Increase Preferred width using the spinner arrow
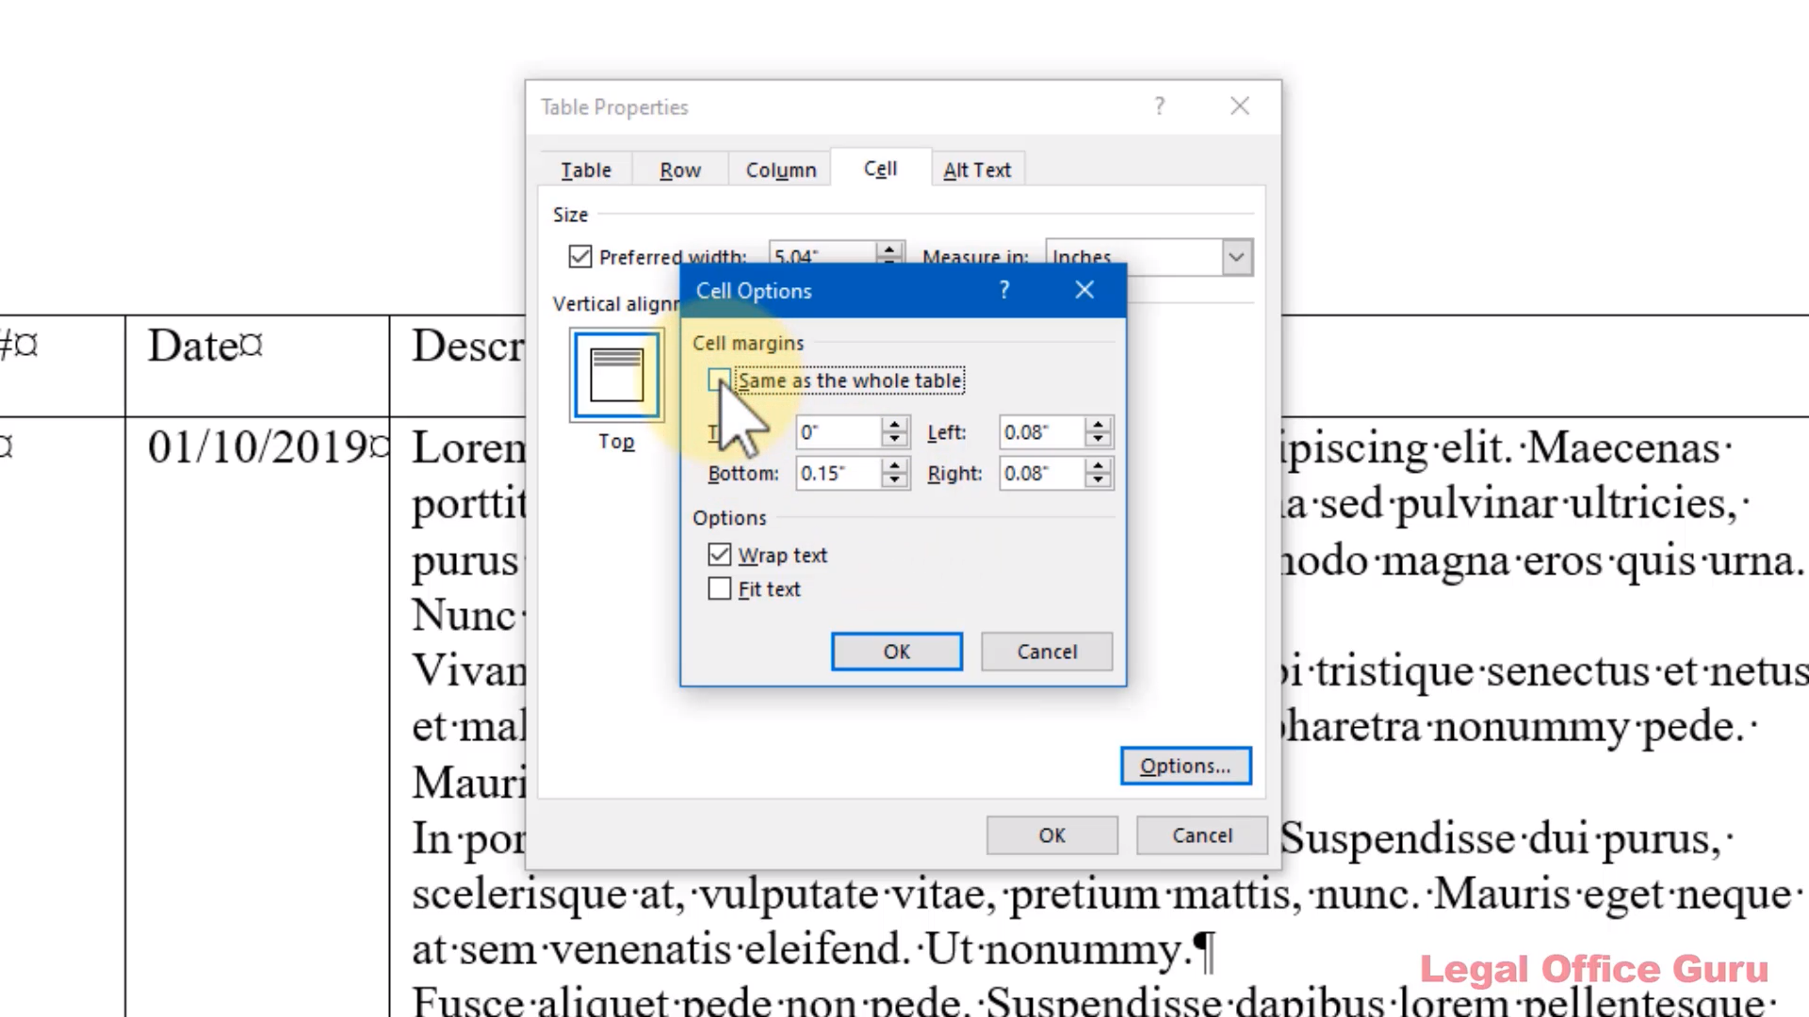The width and height of the screenshot is (1809, 1017). [x=888, y=250]
